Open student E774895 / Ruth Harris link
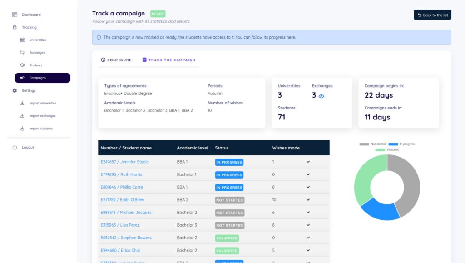Screen dimensions: 465x263 point(121,174)
